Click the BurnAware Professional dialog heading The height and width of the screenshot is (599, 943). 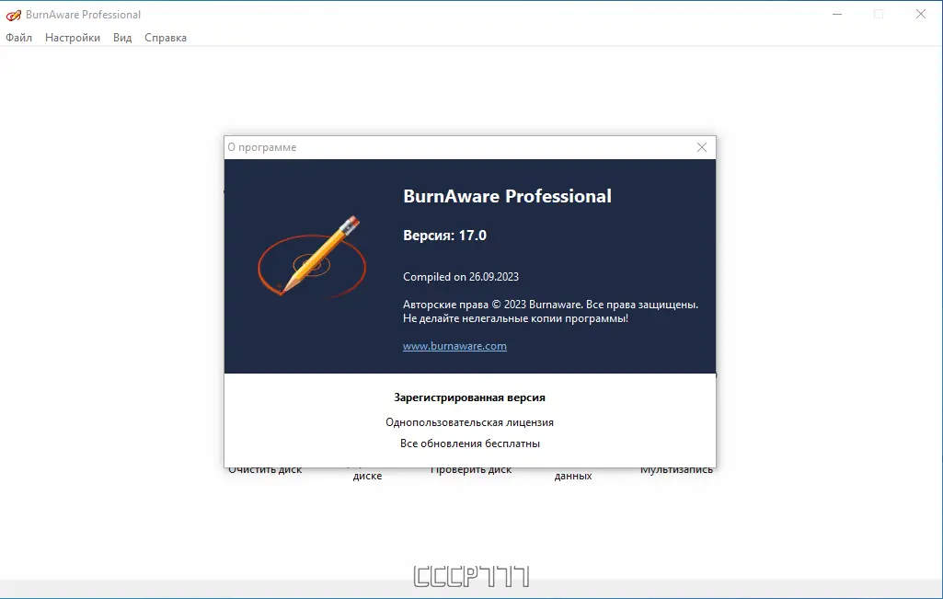[x=507, y=196]
